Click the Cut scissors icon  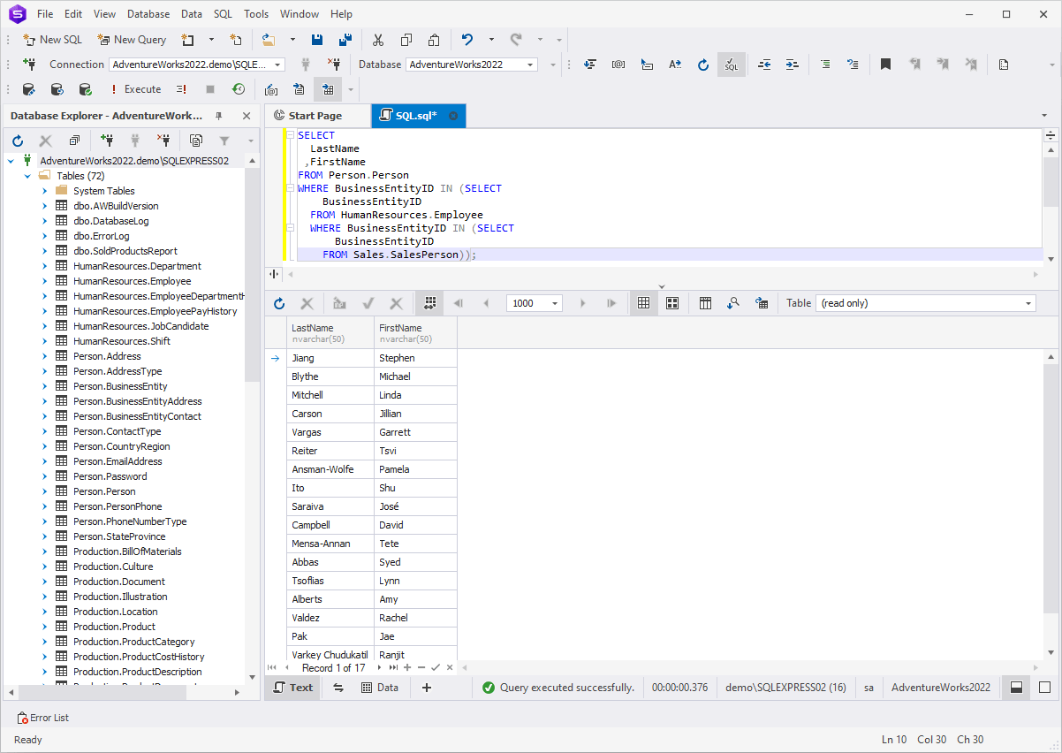click(378, 40)
